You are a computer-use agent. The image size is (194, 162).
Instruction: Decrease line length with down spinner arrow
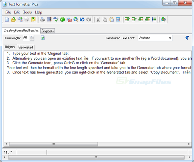[x=32, y=39]
